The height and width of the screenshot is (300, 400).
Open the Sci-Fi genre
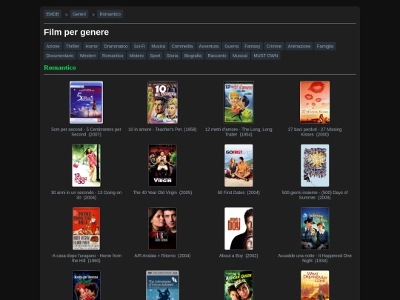coord(139,47)
